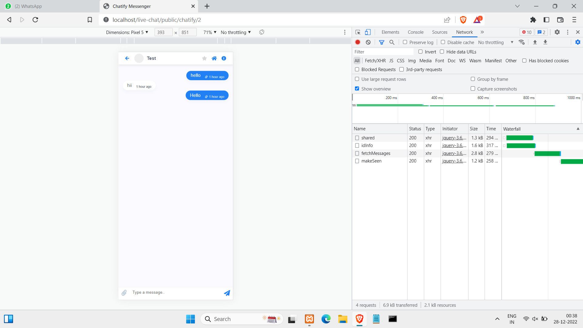Switch to the Sources tab
This screenshot has width=583, height=328.
[x=440, y=32]
